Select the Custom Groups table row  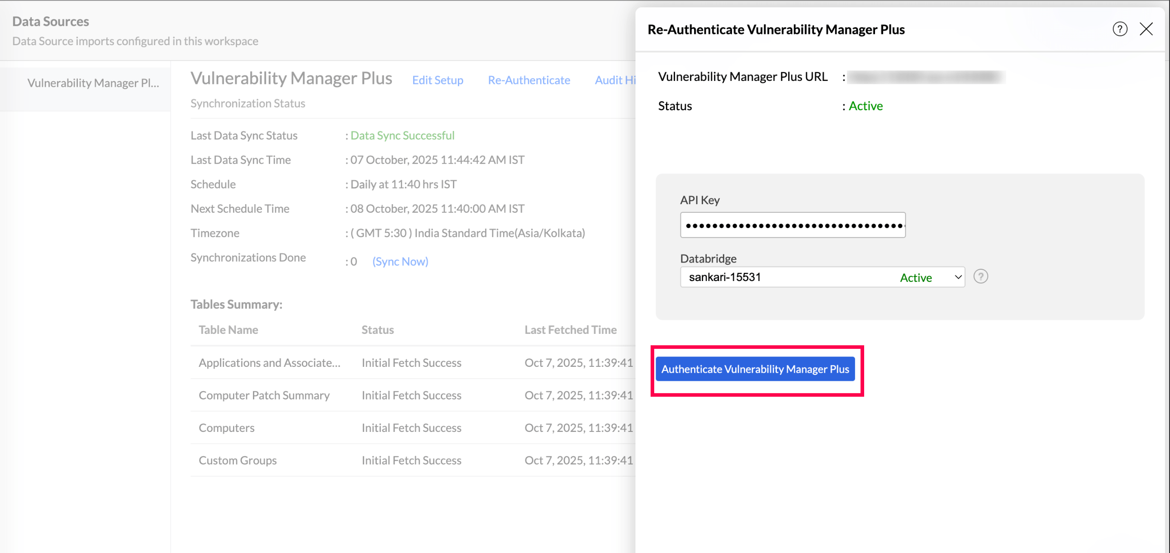pyautogui.click(x=237, y=460)
